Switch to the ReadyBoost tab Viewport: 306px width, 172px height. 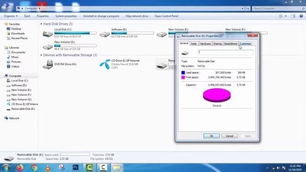(230, 43)
